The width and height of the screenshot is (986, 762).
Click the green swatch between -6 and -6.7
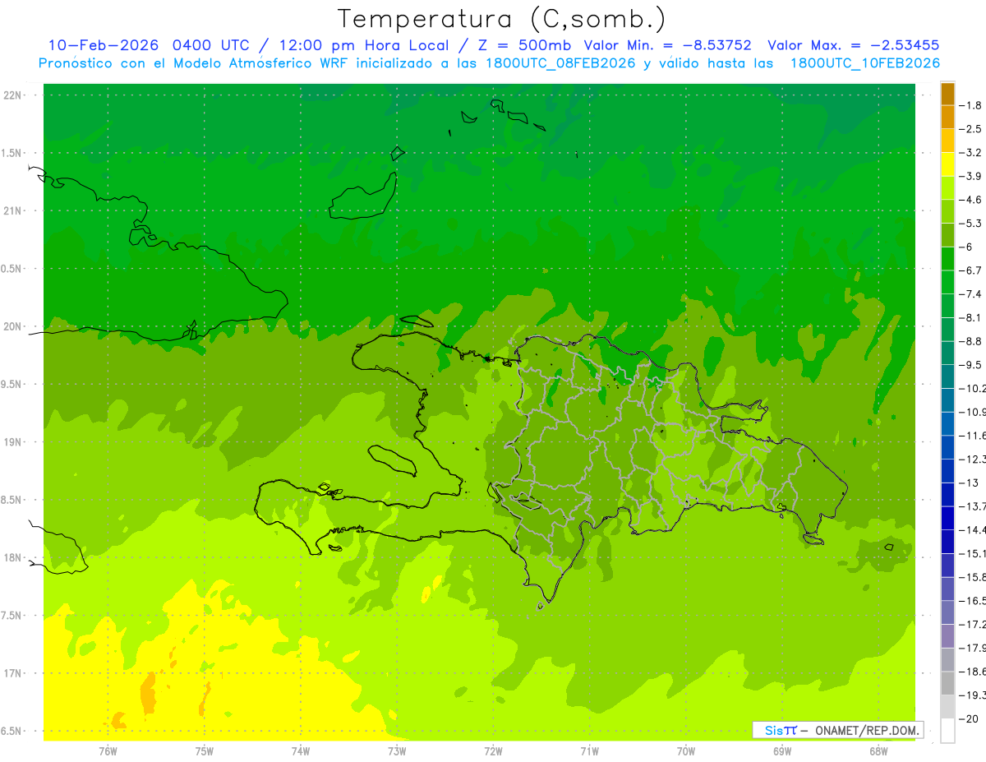[x=947, y=258]
